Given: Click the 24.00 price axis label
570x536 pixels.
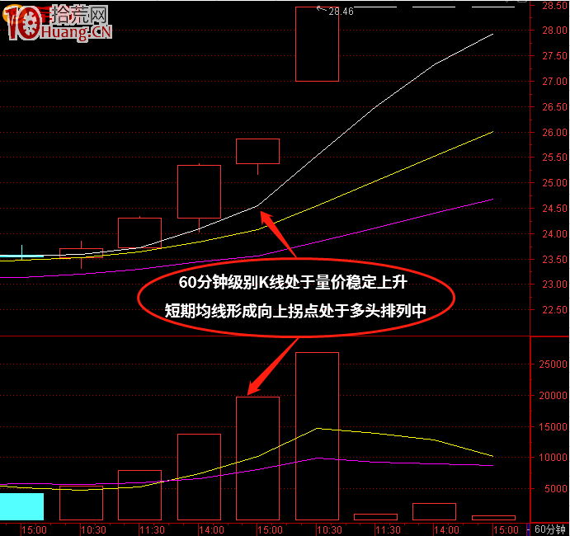Looking at the screenshot, I should pyautogui.click(x=554, y=233).
